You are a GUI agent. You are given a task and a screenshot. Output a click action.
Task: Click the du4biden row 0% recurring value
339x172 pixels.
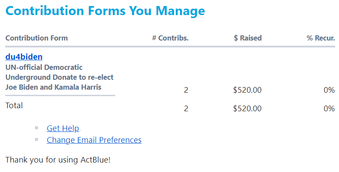(x=329, y=90)
